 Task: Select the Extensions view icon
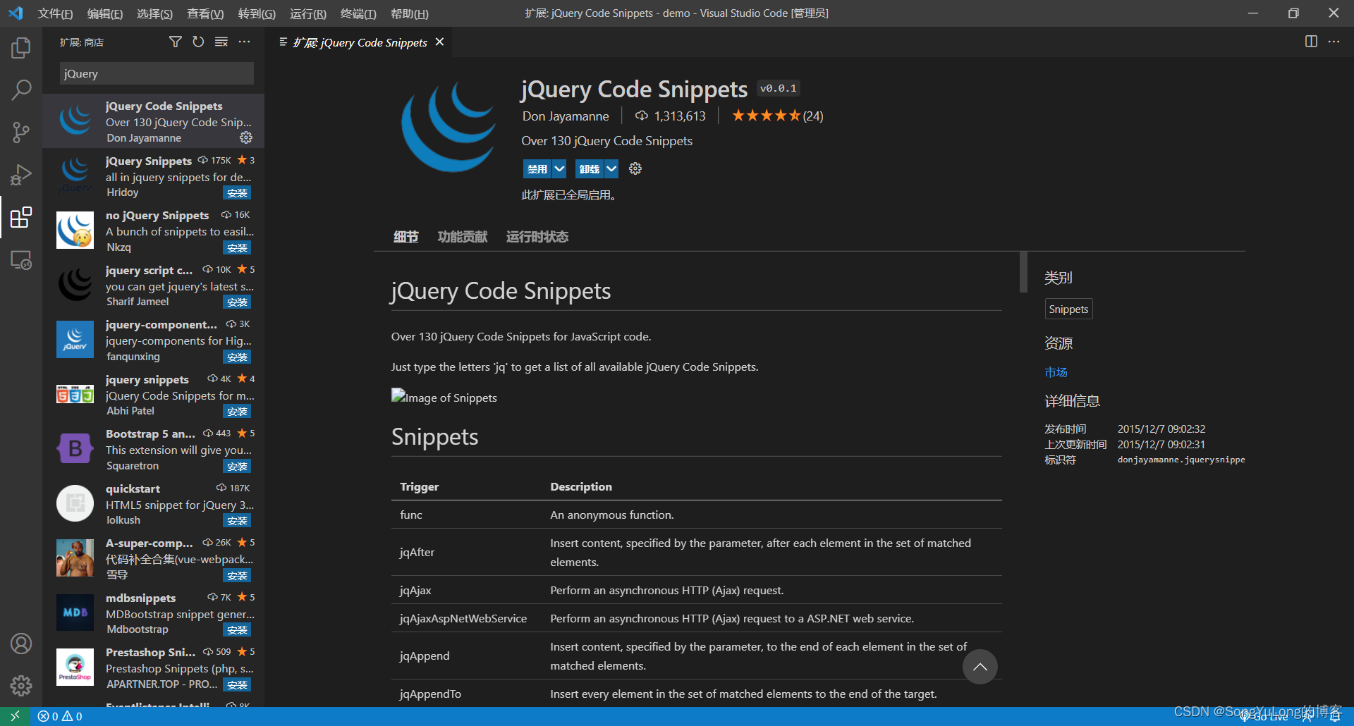click(x=21, y=217)
